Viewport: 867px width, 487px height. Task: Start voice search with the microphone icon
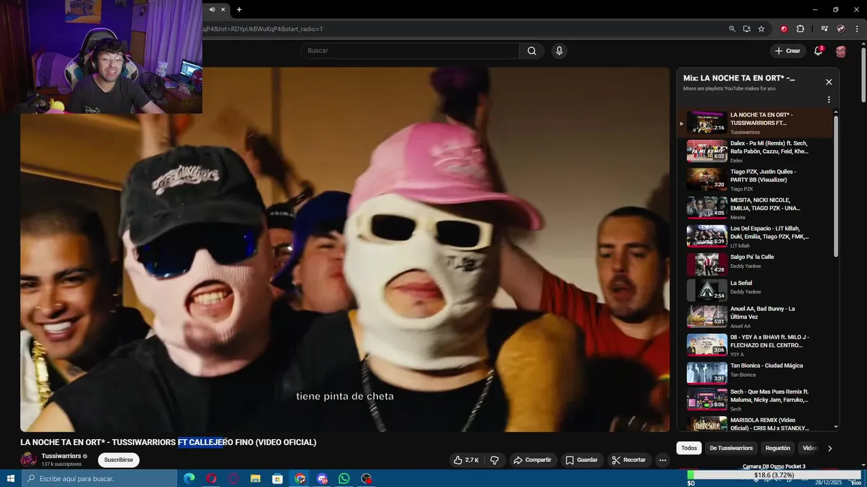[559, 51]
